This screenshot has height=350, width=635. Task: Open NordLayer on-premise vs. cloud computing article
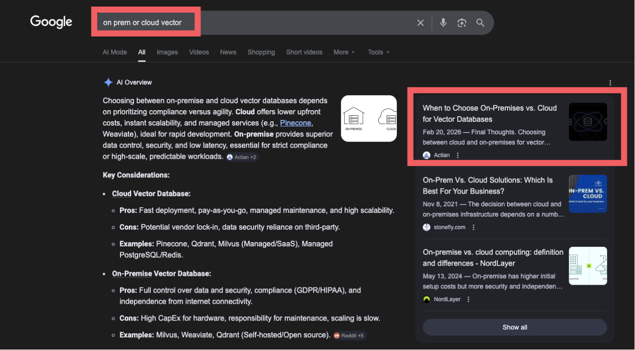[x=493, y=258]
